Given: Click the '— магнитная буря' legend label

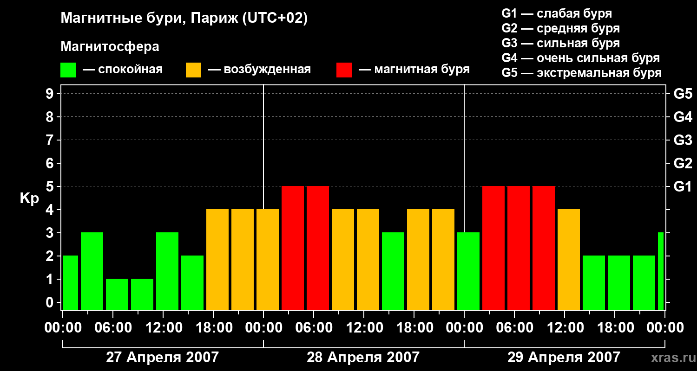Looking at the screenshot, I should click(414, 70).
